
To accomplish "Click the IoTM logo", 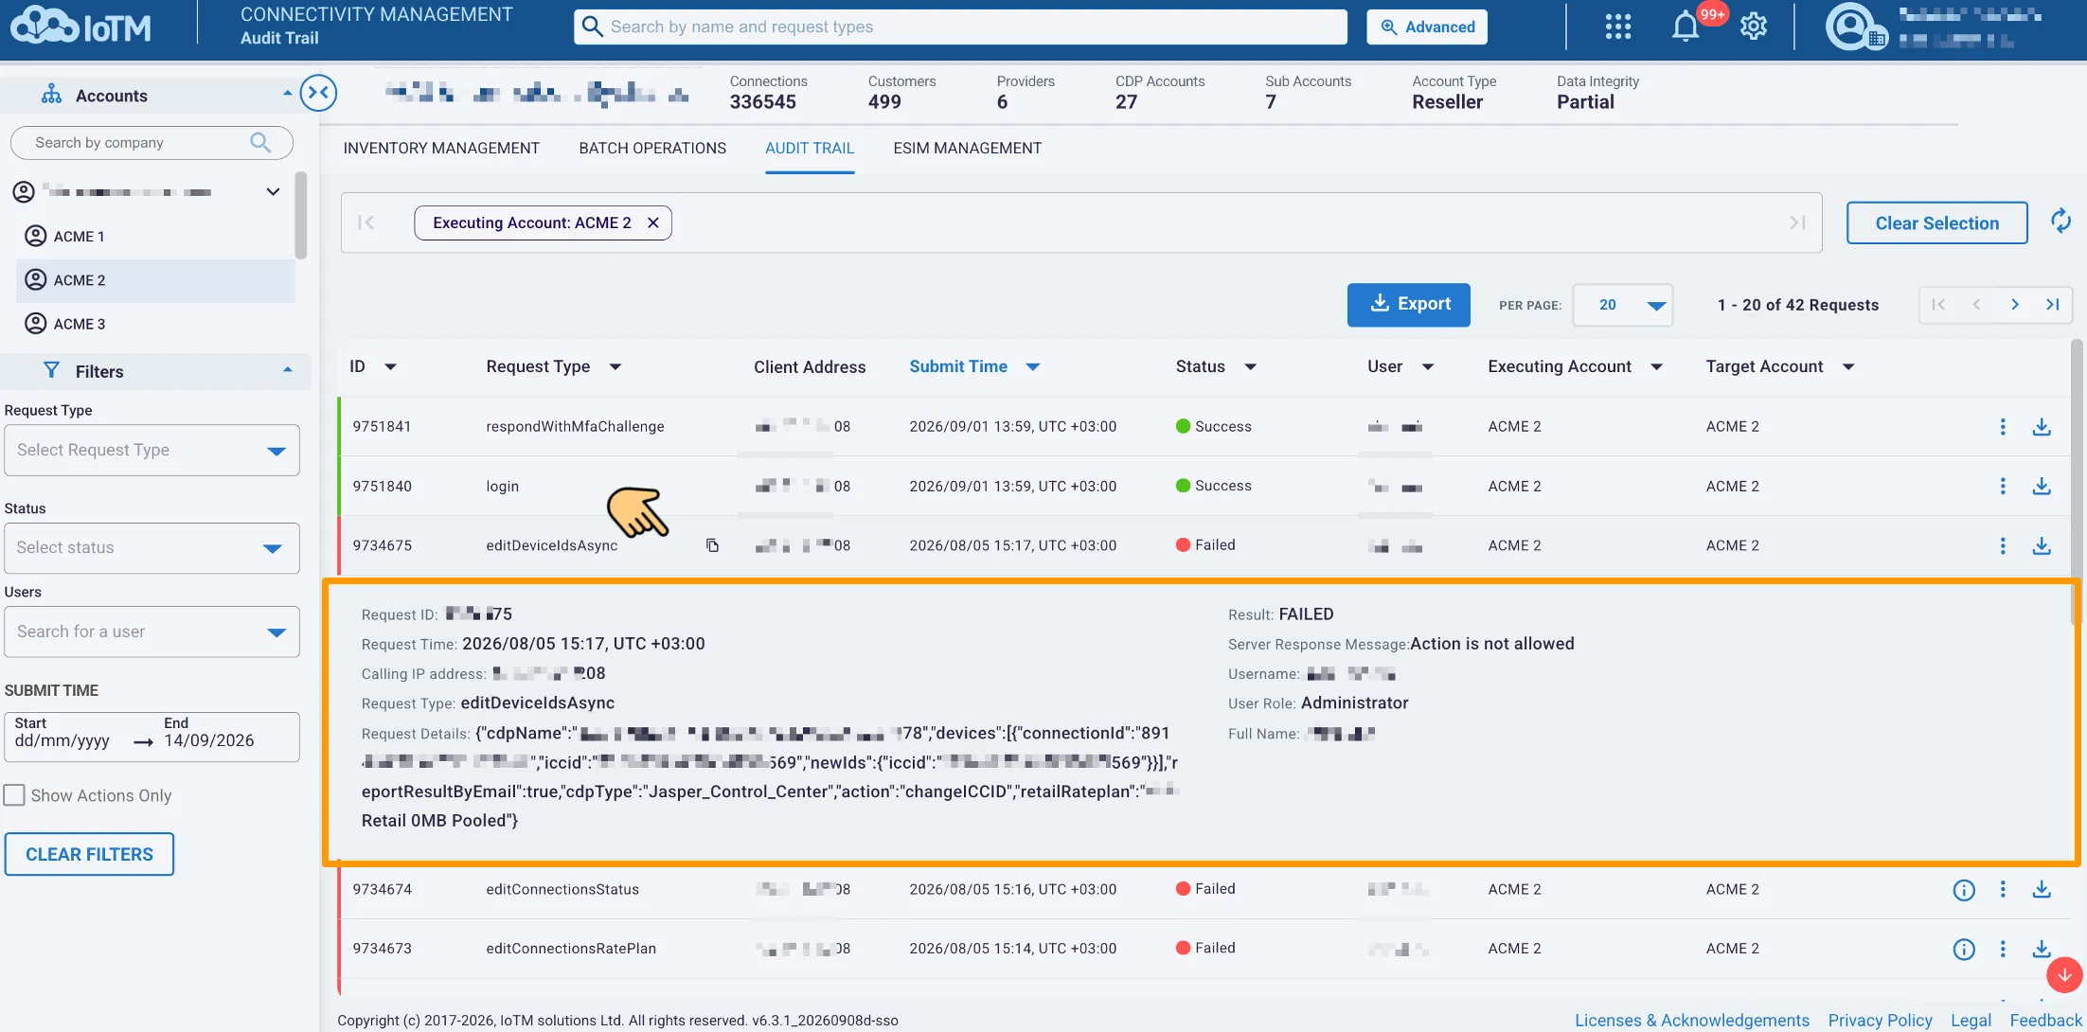I will pos(81,27).
